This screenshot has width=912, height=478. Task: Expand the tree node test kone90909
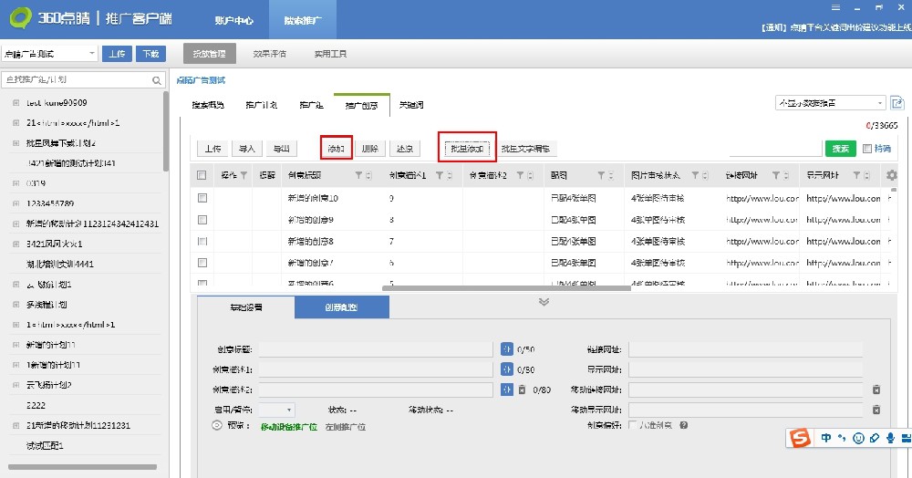pos(16,103)
